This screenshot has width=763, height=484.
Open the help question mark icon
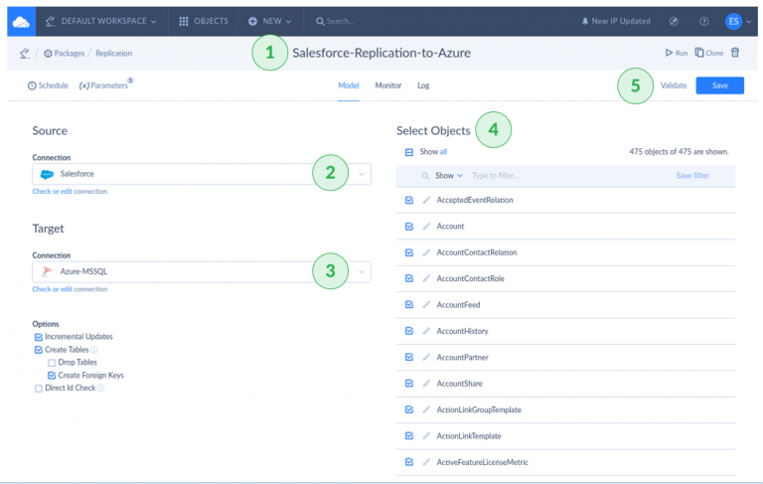[704, 21]
